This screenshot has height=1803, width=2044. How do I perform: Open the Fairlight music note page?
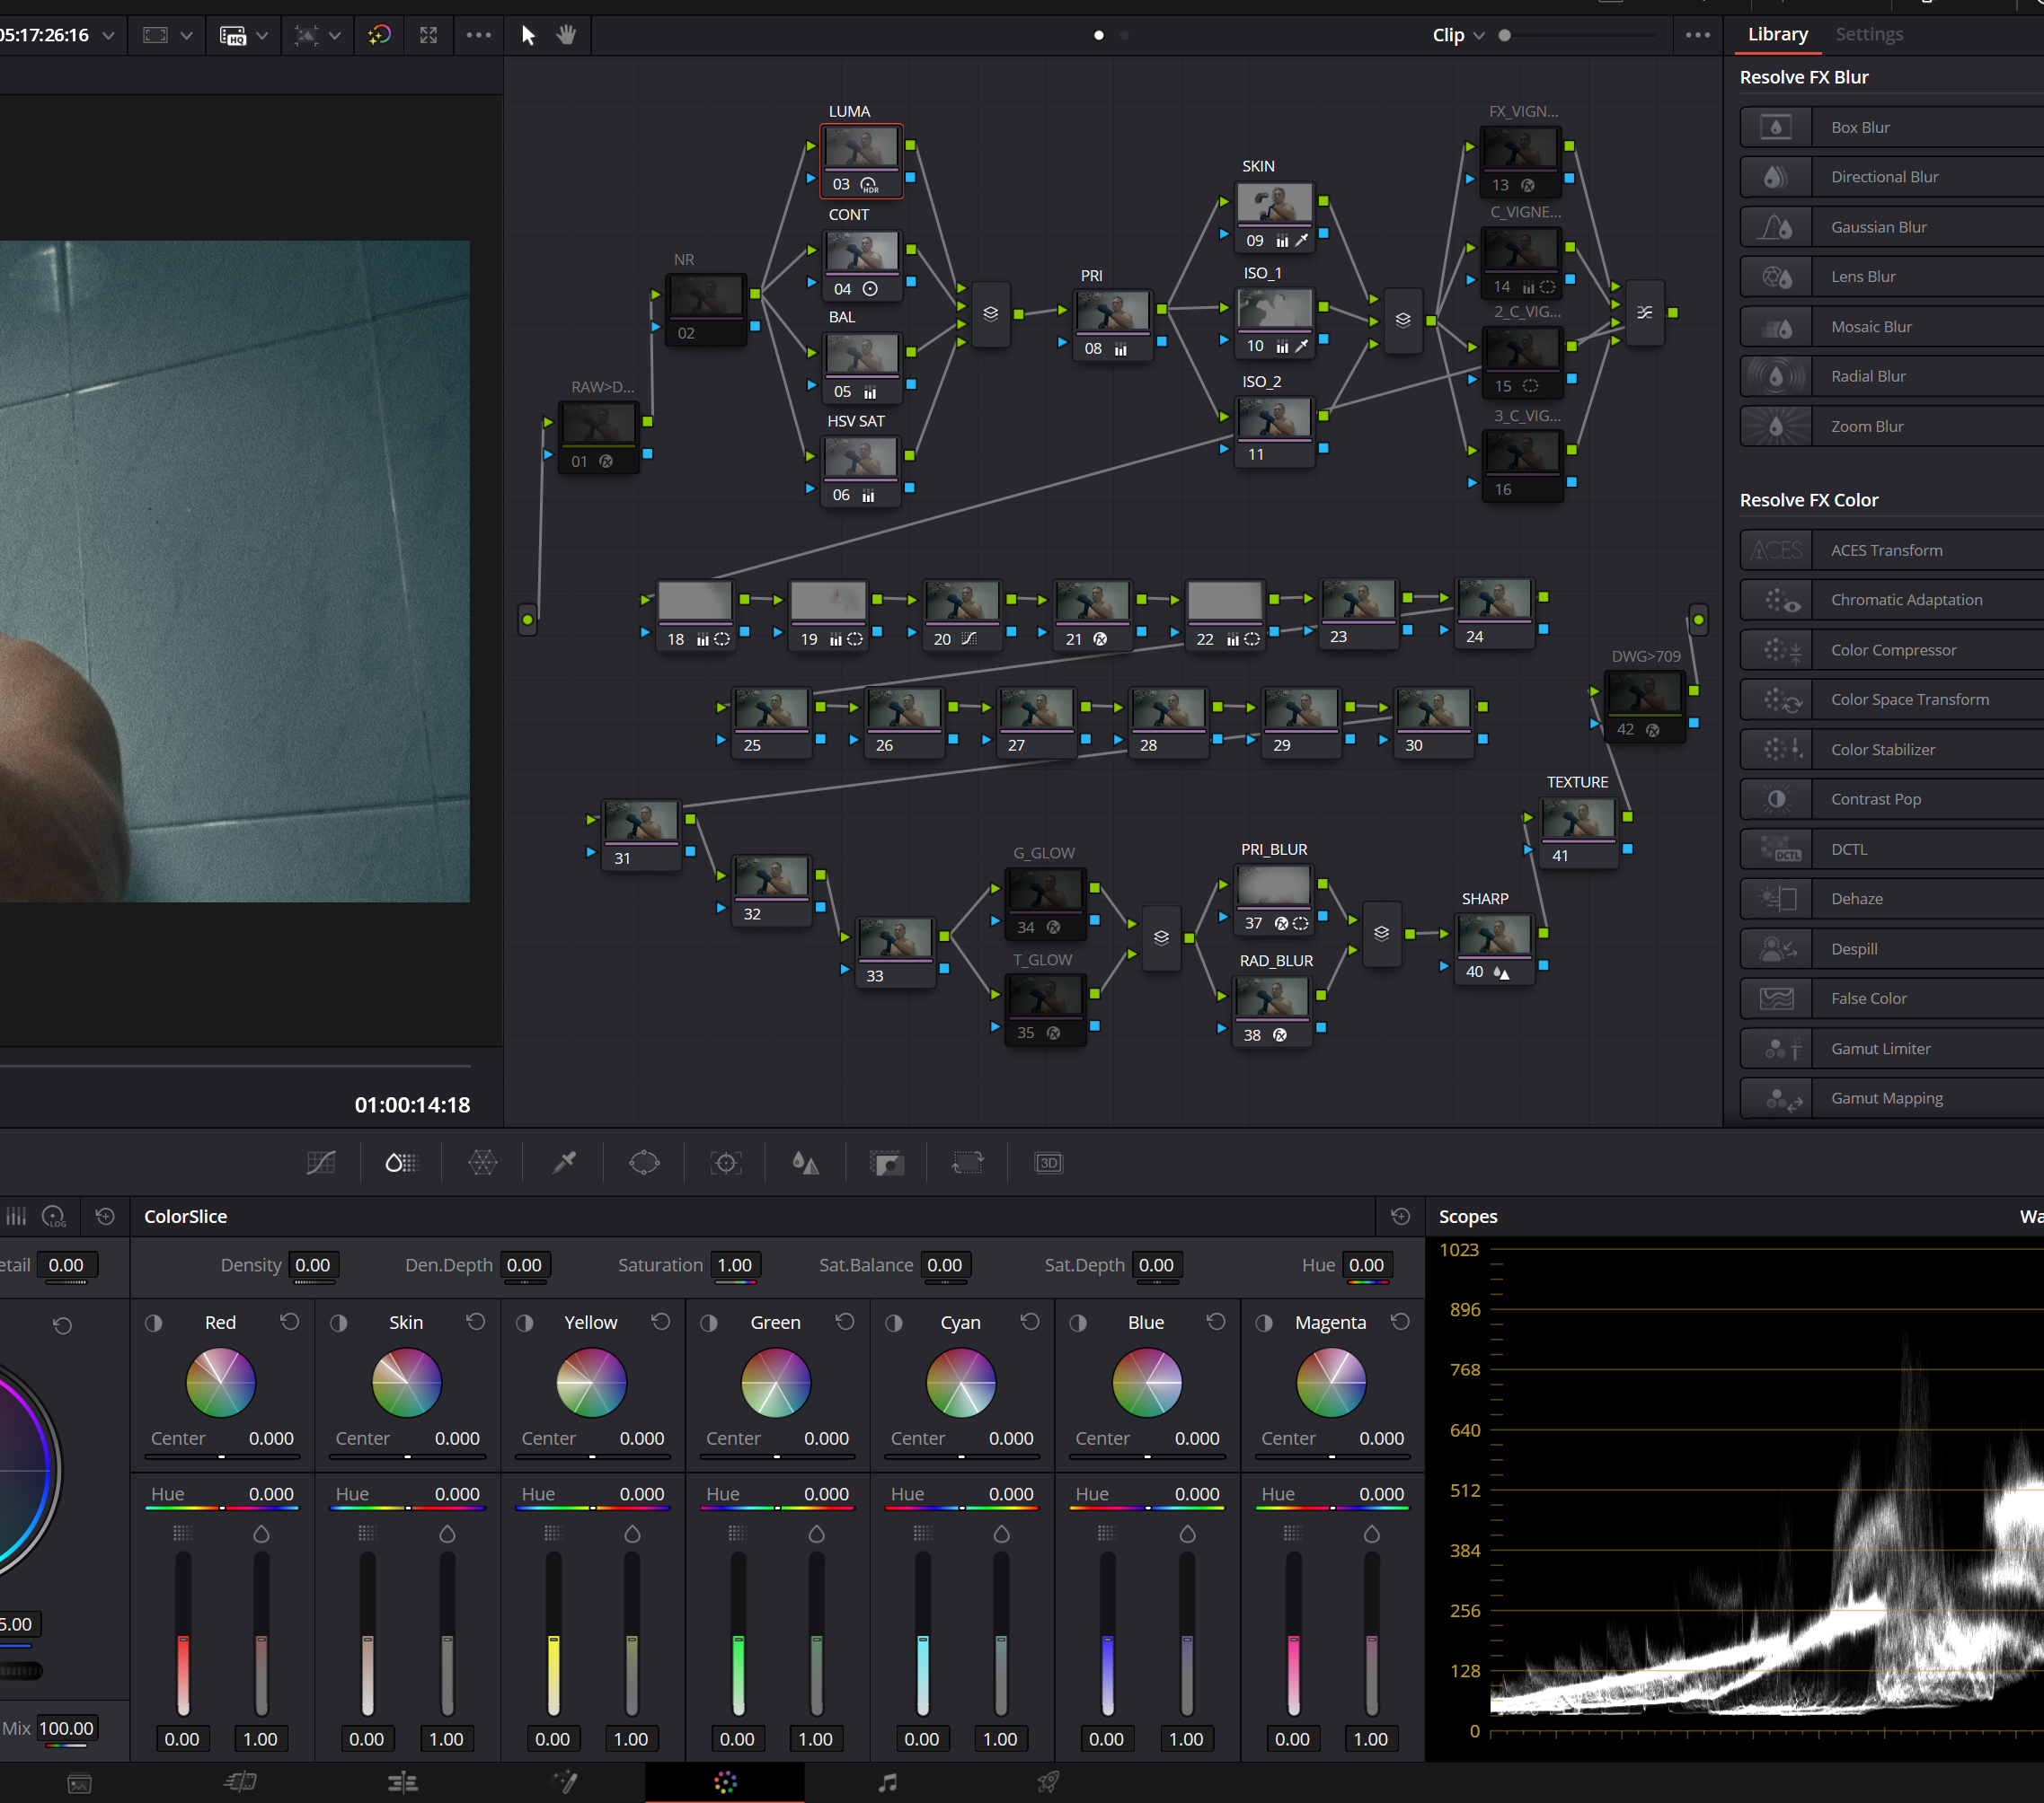click(887, 1782)
